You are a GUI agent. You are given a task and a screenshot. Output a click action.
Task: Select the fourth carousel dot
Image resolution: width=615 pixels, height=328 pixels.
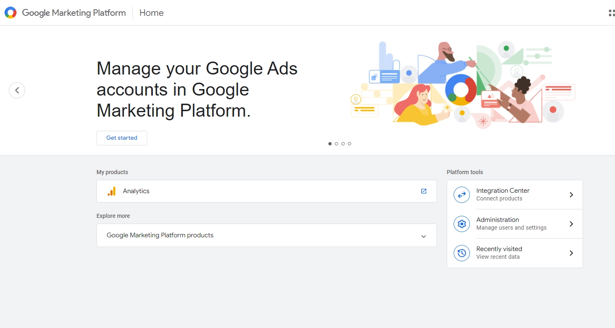(x=349, y=144)
